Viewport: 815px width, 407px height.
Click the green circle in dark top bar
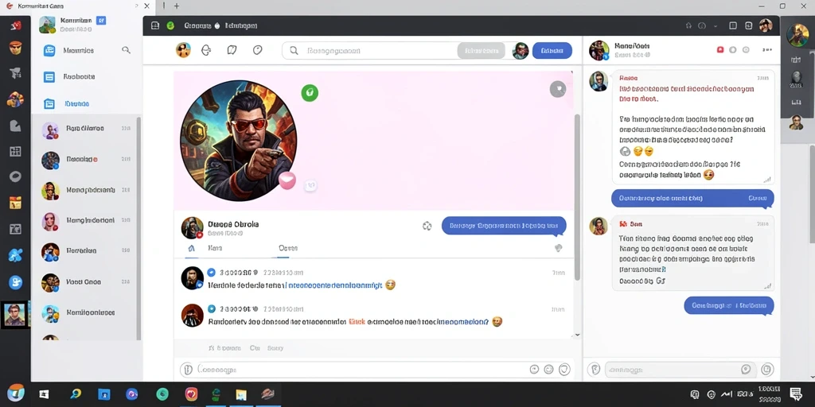pos(170,25)
